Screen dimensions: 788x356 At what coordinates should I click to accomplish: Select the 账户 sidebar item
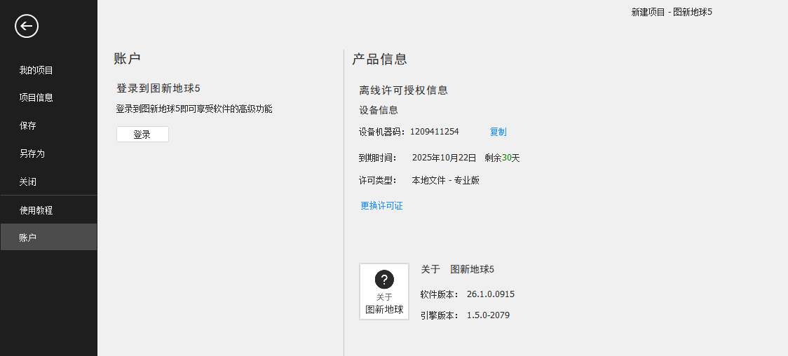(x=28, y=238)
